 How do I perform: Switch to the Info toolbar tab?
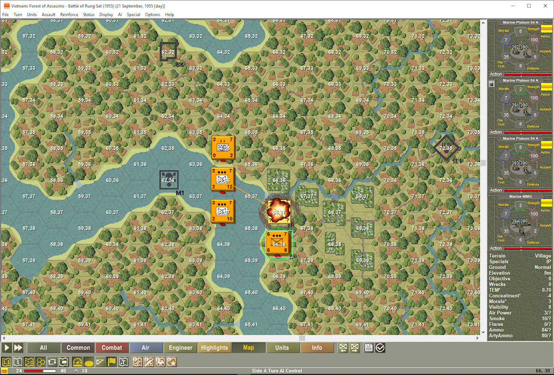(317, 348)
